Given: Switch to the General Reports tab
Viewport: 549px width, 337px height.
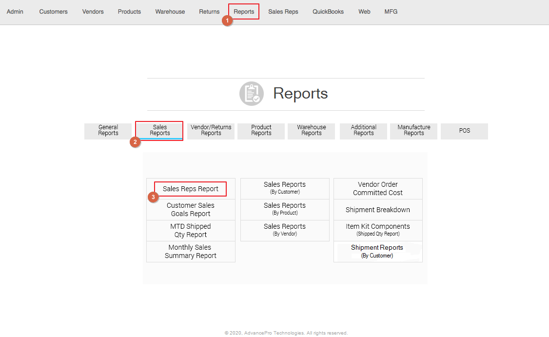Looking at the screenshot, I should click(108, 131).
